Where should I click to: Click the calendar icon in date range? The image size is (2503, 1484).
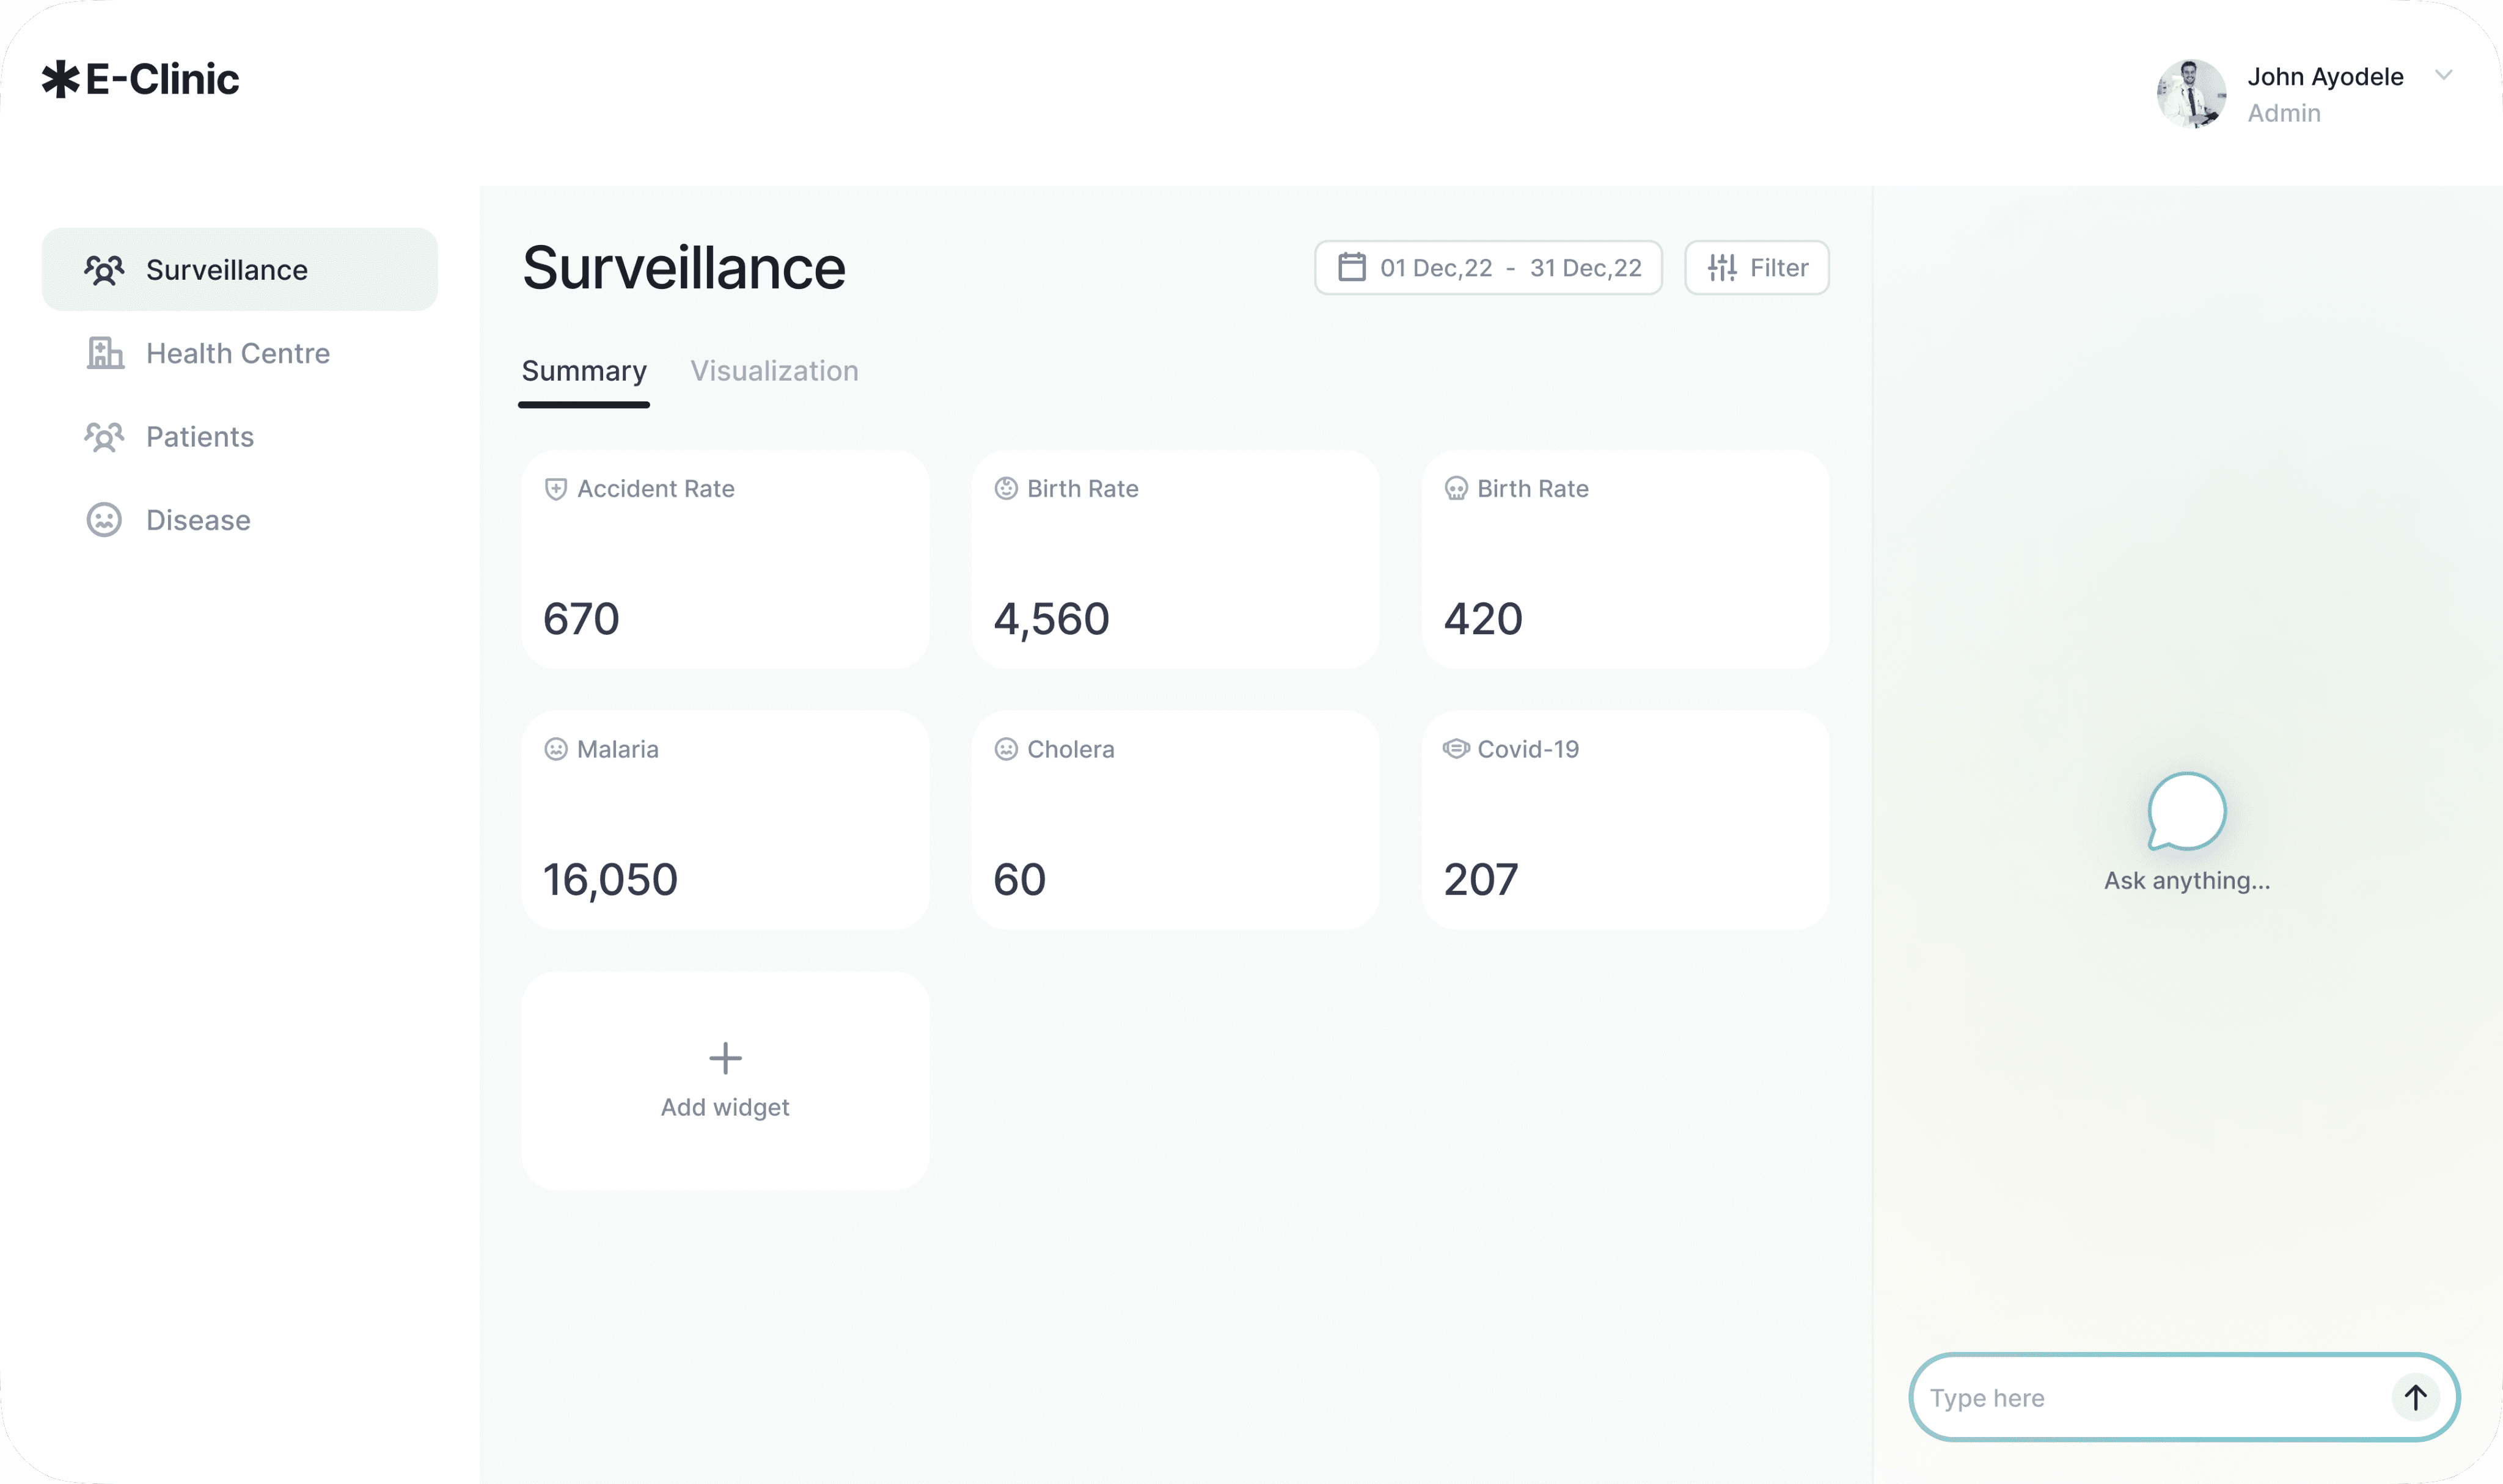[1351, 267]
